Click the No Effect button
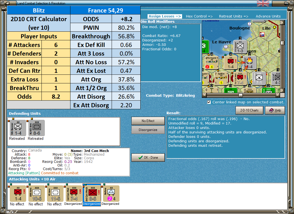 click(x=148, y=121)
